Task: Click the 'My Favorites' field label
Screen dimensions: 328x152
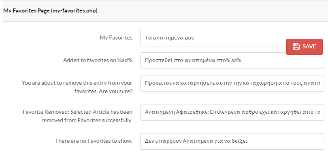Action: point(116,37)
